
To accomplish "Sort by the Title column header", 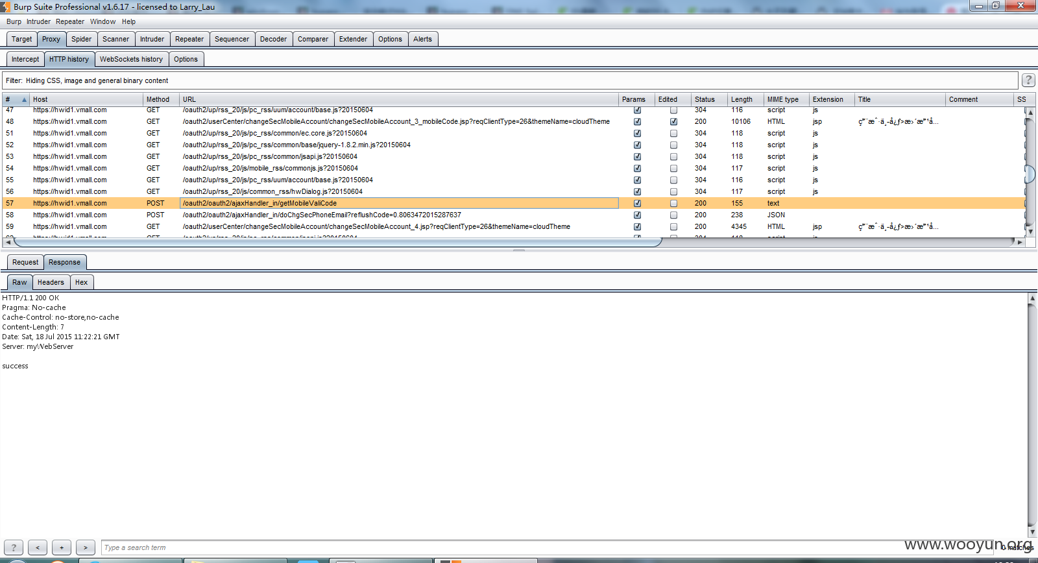I will point(900,99).
